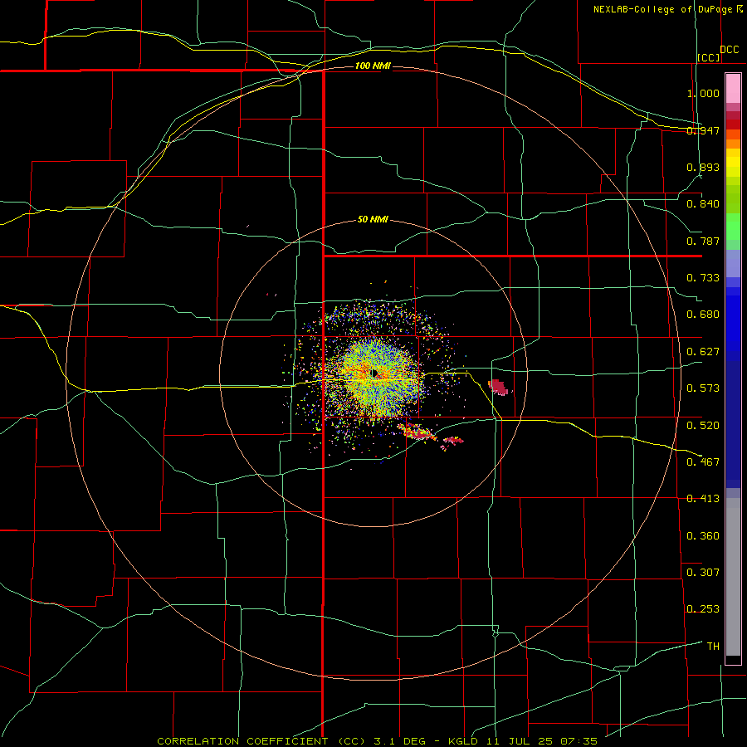Click the 0.520 scale value

703,425
